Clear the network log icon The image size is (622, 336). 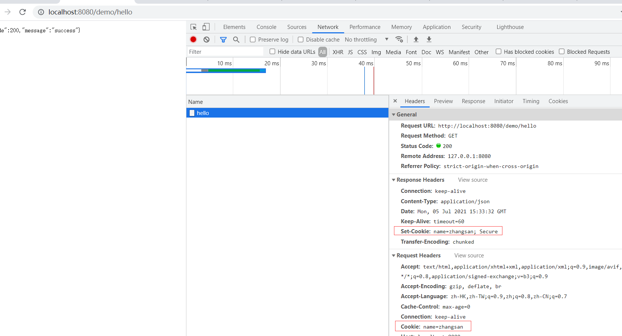point(206,39)
